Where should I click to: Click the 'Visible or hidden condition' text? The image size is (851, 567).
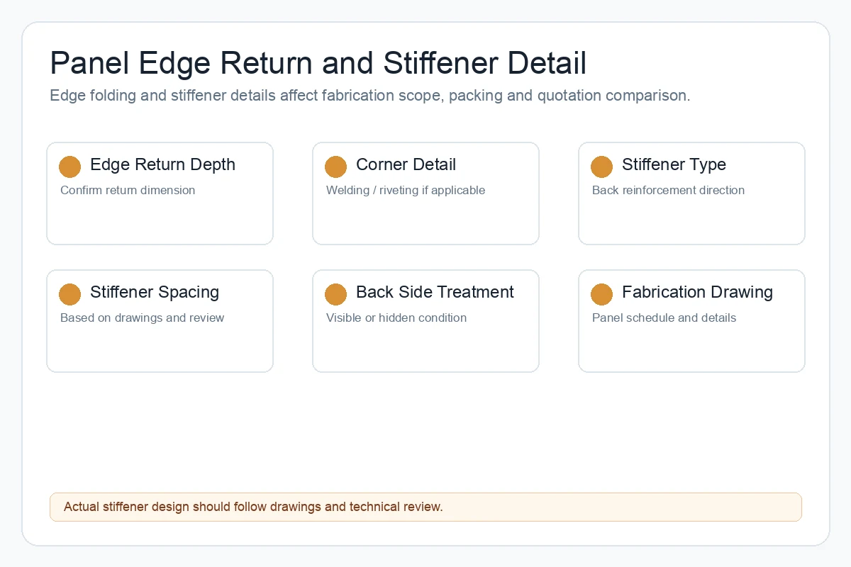click(x=396, y=318)
